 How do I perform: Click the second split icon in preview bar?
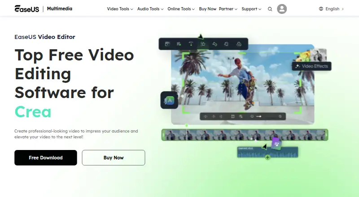tap(214, 116)
